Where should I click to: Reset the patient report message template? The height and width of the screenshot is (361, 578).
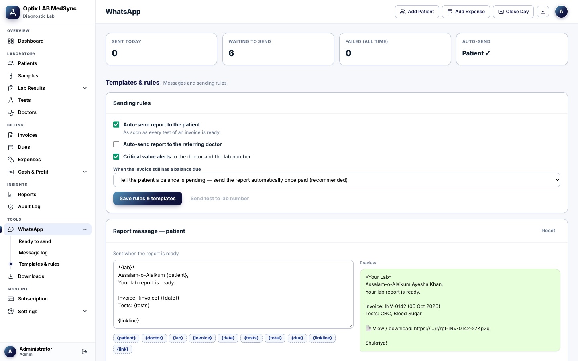click(549, 231)
